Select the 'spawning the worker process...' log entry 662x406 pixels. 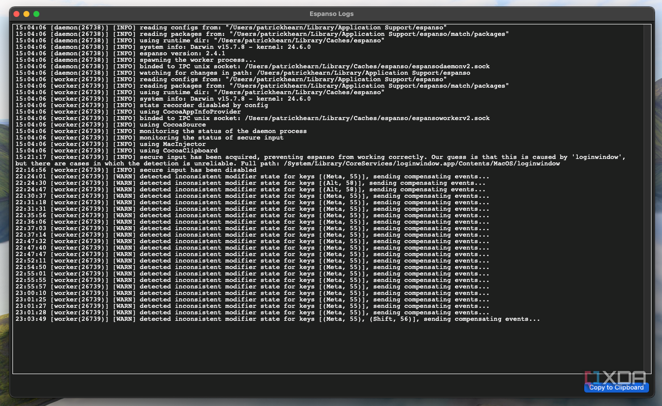tap(136, 60)
